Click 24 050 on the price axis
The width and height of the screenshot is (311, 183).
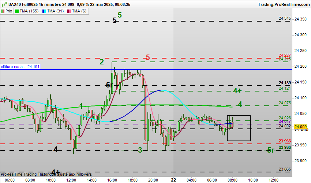(x=300, y=113)
